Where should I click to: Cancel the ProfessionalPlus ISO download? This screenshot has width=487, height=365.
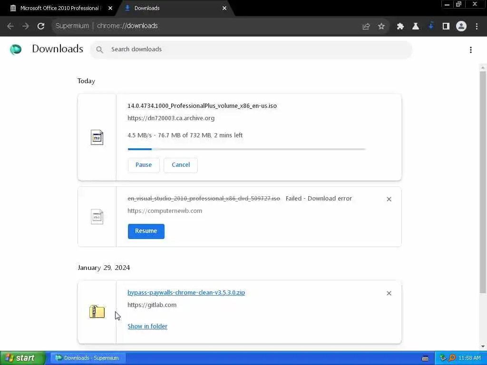point(181,165)
